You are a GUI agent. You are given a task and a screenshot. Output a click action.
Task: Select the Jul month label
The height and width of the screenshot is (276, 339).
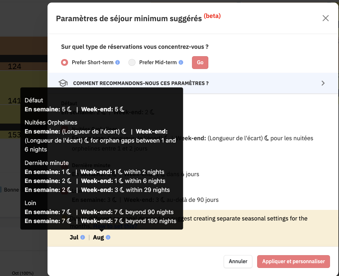tap(74, 237)
